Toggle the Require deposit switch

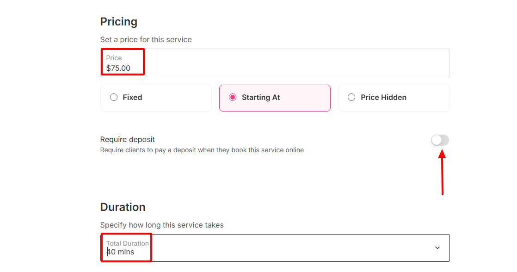(440, 140)
